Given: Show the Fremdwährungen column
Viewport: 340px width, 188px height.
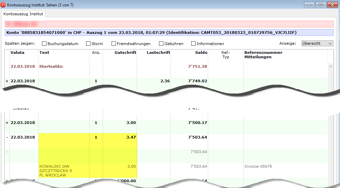Looking at the screenshot, I should pos(114,44).
